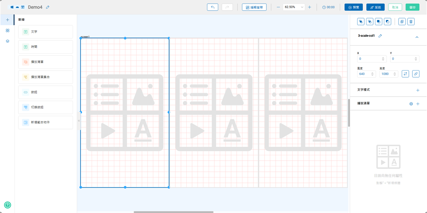Open the layers stack sidebar icon

[x=8, y=41]
